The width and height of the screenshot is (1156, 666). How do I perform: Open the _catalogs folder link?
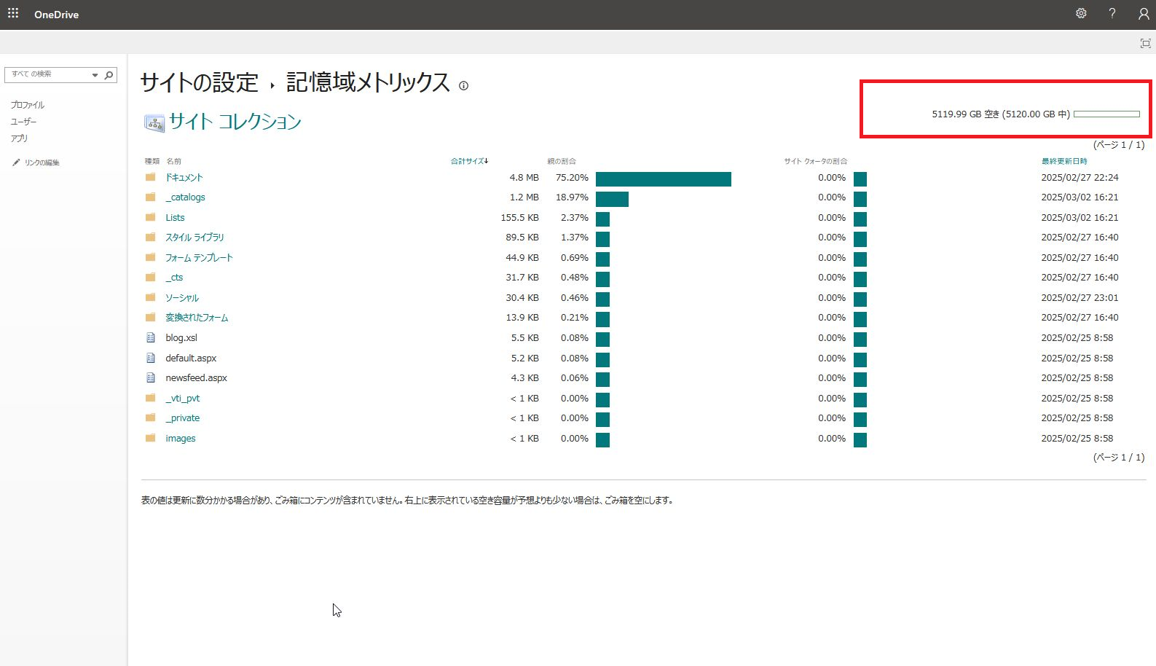(x=185, y=197)
